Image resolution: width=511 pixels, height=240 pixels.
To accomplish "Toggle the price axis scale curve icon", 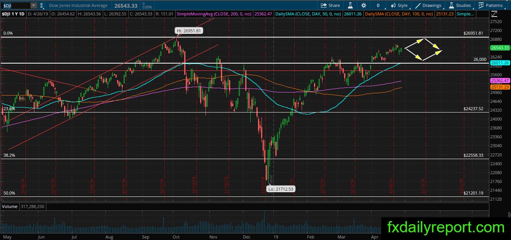I will [x=495, y=14].
